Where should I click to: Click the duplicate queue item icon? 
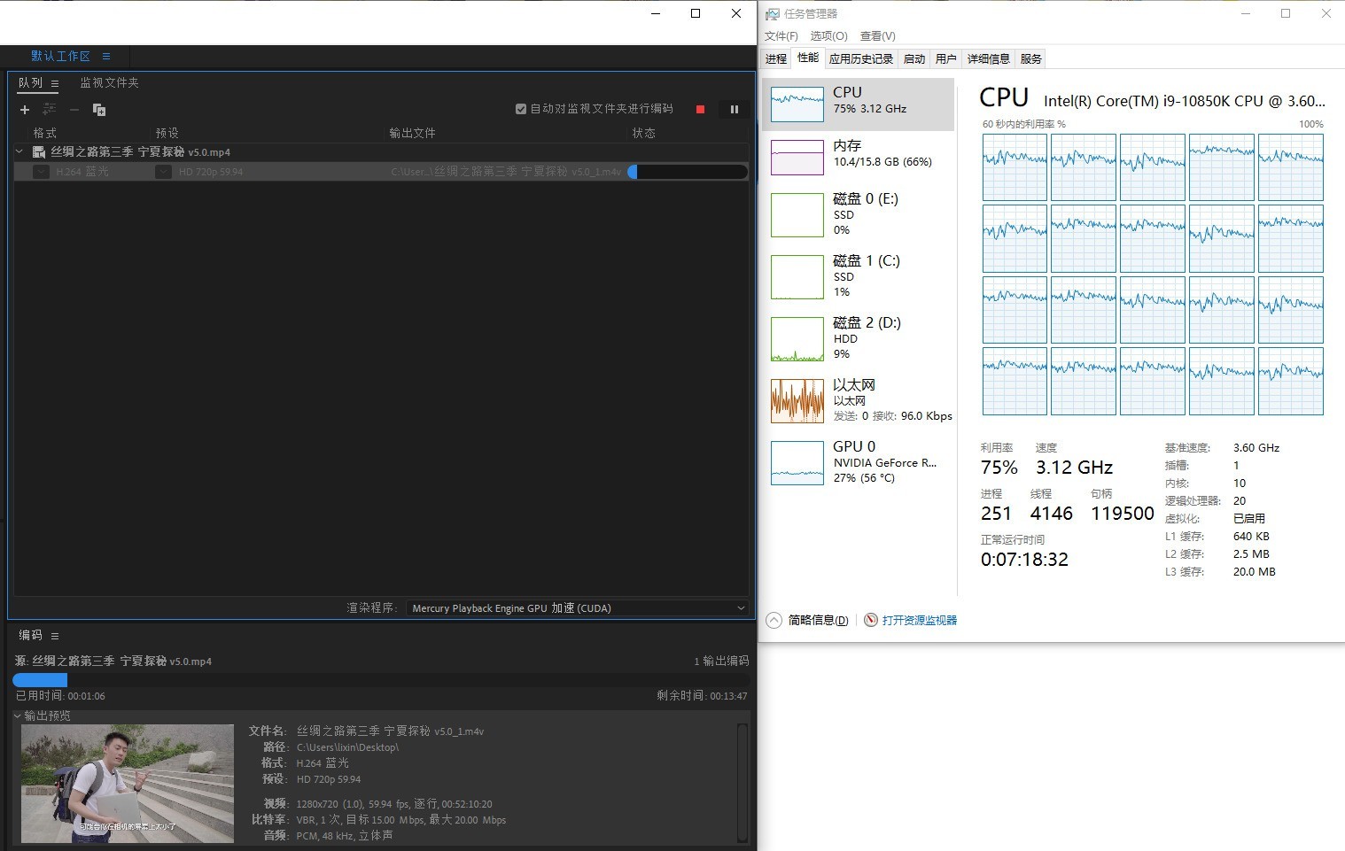[99, 110]
